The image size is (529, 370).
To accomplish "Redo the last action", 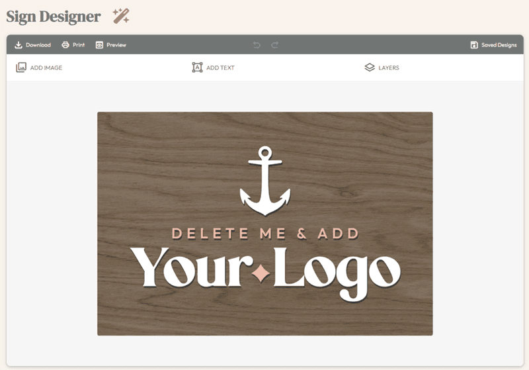I will pos(274,45).
